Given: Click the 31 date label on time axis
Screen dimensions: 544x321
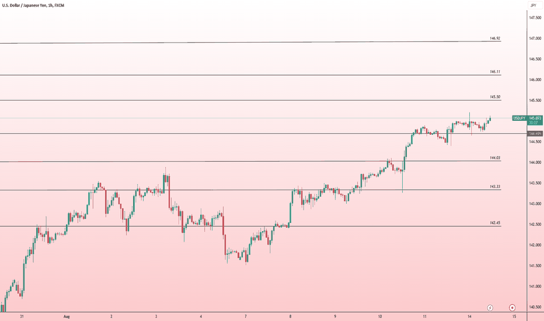Looking at the screenshot, I should coord(22,316).
